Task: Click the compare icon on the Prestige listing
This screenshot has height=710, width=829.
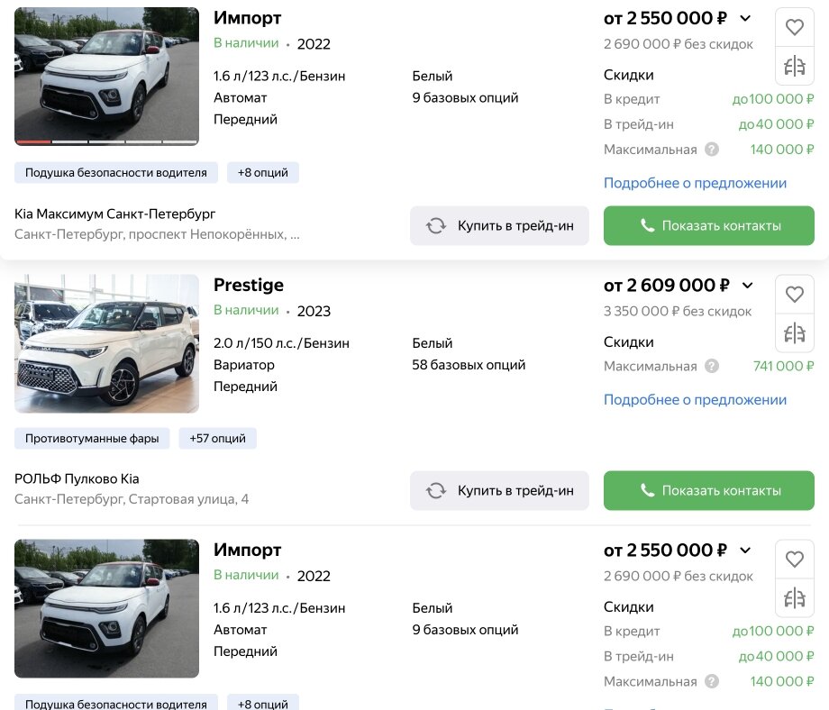Action: (x=794, y=332)
